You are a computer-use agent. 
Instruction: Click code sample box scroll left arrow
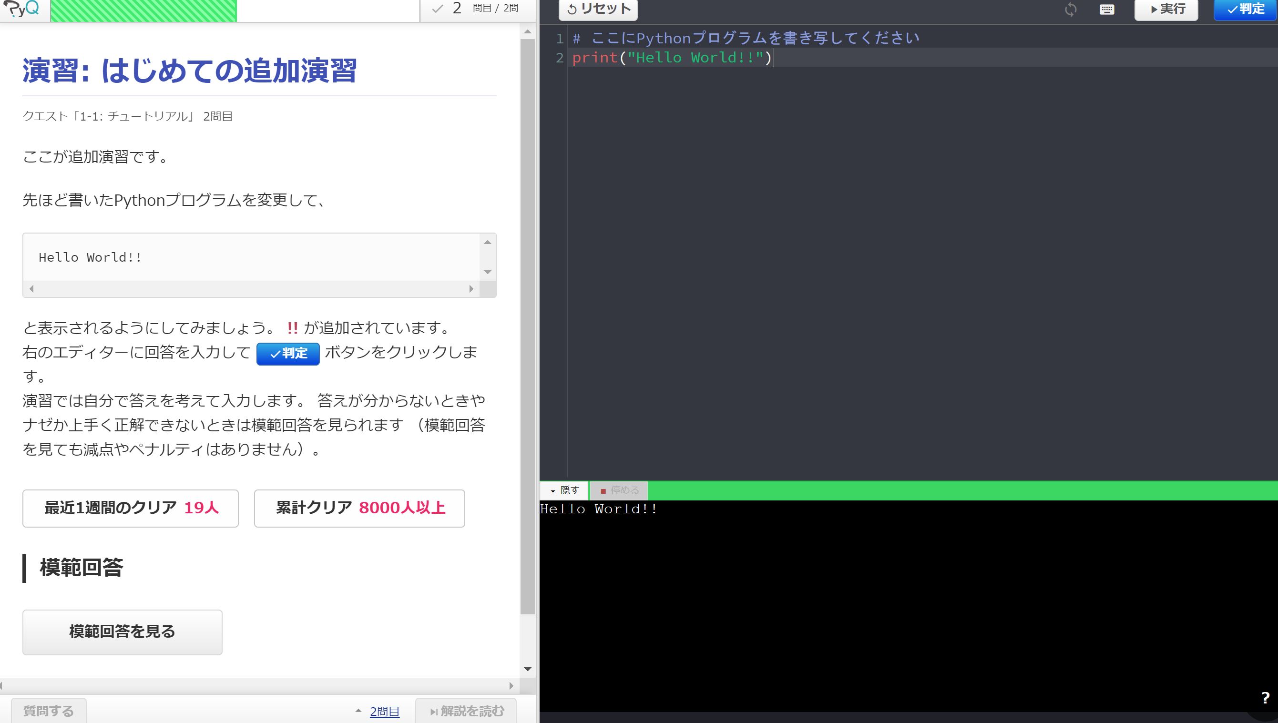coord(32,288)
